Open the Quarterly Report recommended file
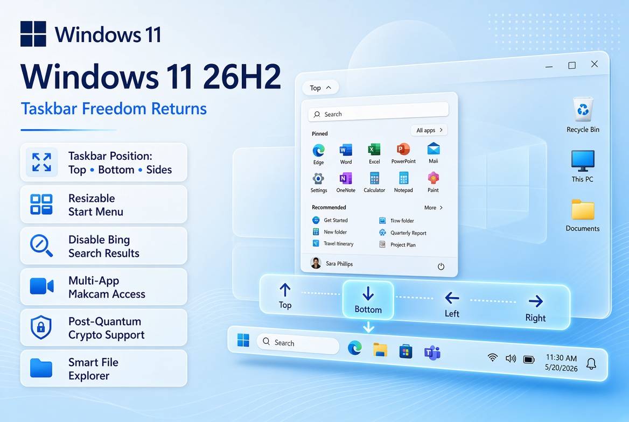 [402, 233]
